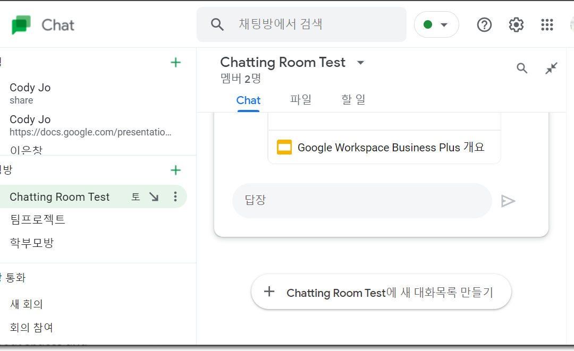Screen dimensions: 574x351
Task: Create a new room with the plus icon beside 방
Action: pos(176,170)
